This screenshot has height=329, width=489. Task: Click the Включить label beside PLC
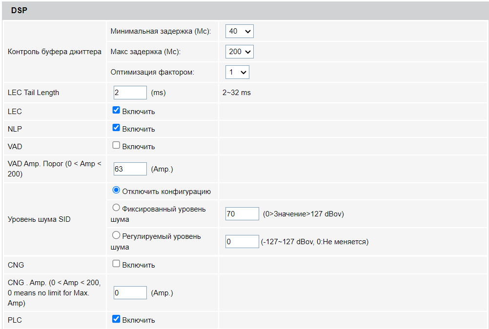tap(139, 320)
